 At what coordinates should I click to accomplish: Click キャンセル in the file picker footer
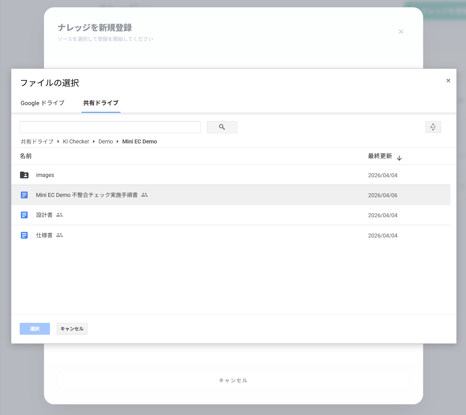click(x=72, y=329)
